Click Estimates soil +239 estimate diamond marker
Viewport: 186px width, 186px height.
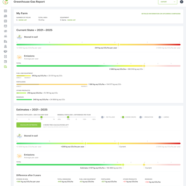coord(85,143)
